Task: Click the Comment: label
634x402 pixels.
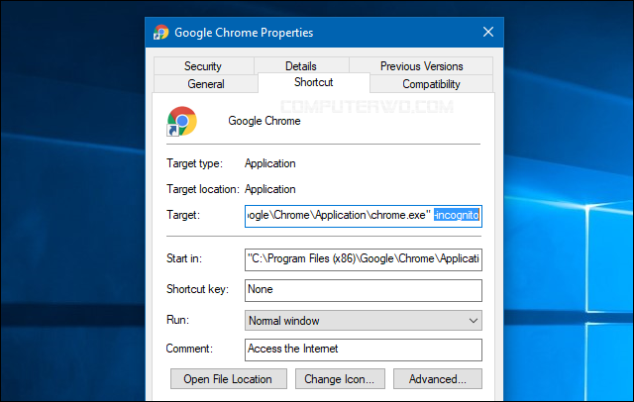Action: [189, 349]
